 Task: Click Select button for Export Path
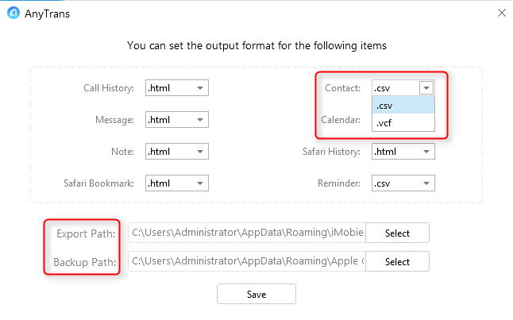[397, 233]
